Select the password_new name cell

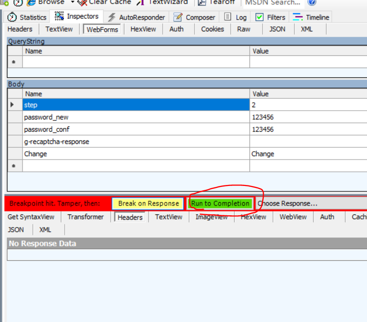[136, 117]
